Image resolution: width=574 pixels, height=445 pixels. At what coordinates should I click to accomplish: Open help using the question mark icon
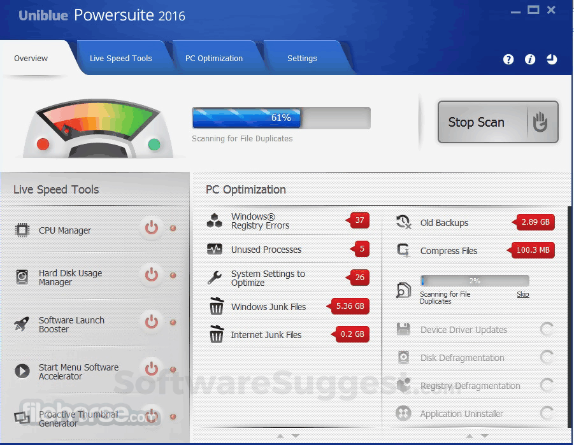click(x=508, y=59)
